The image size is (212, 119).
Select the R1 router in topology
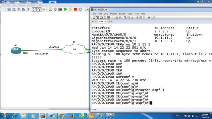(16, 51)
